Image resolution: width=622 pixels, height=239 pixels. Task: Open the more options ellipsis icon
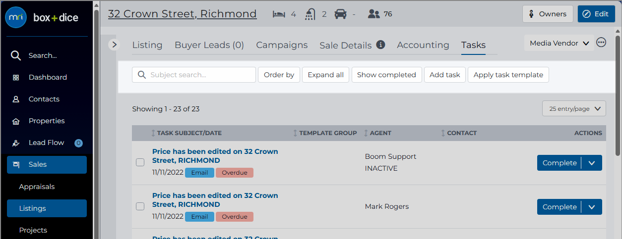coord(601,43)
